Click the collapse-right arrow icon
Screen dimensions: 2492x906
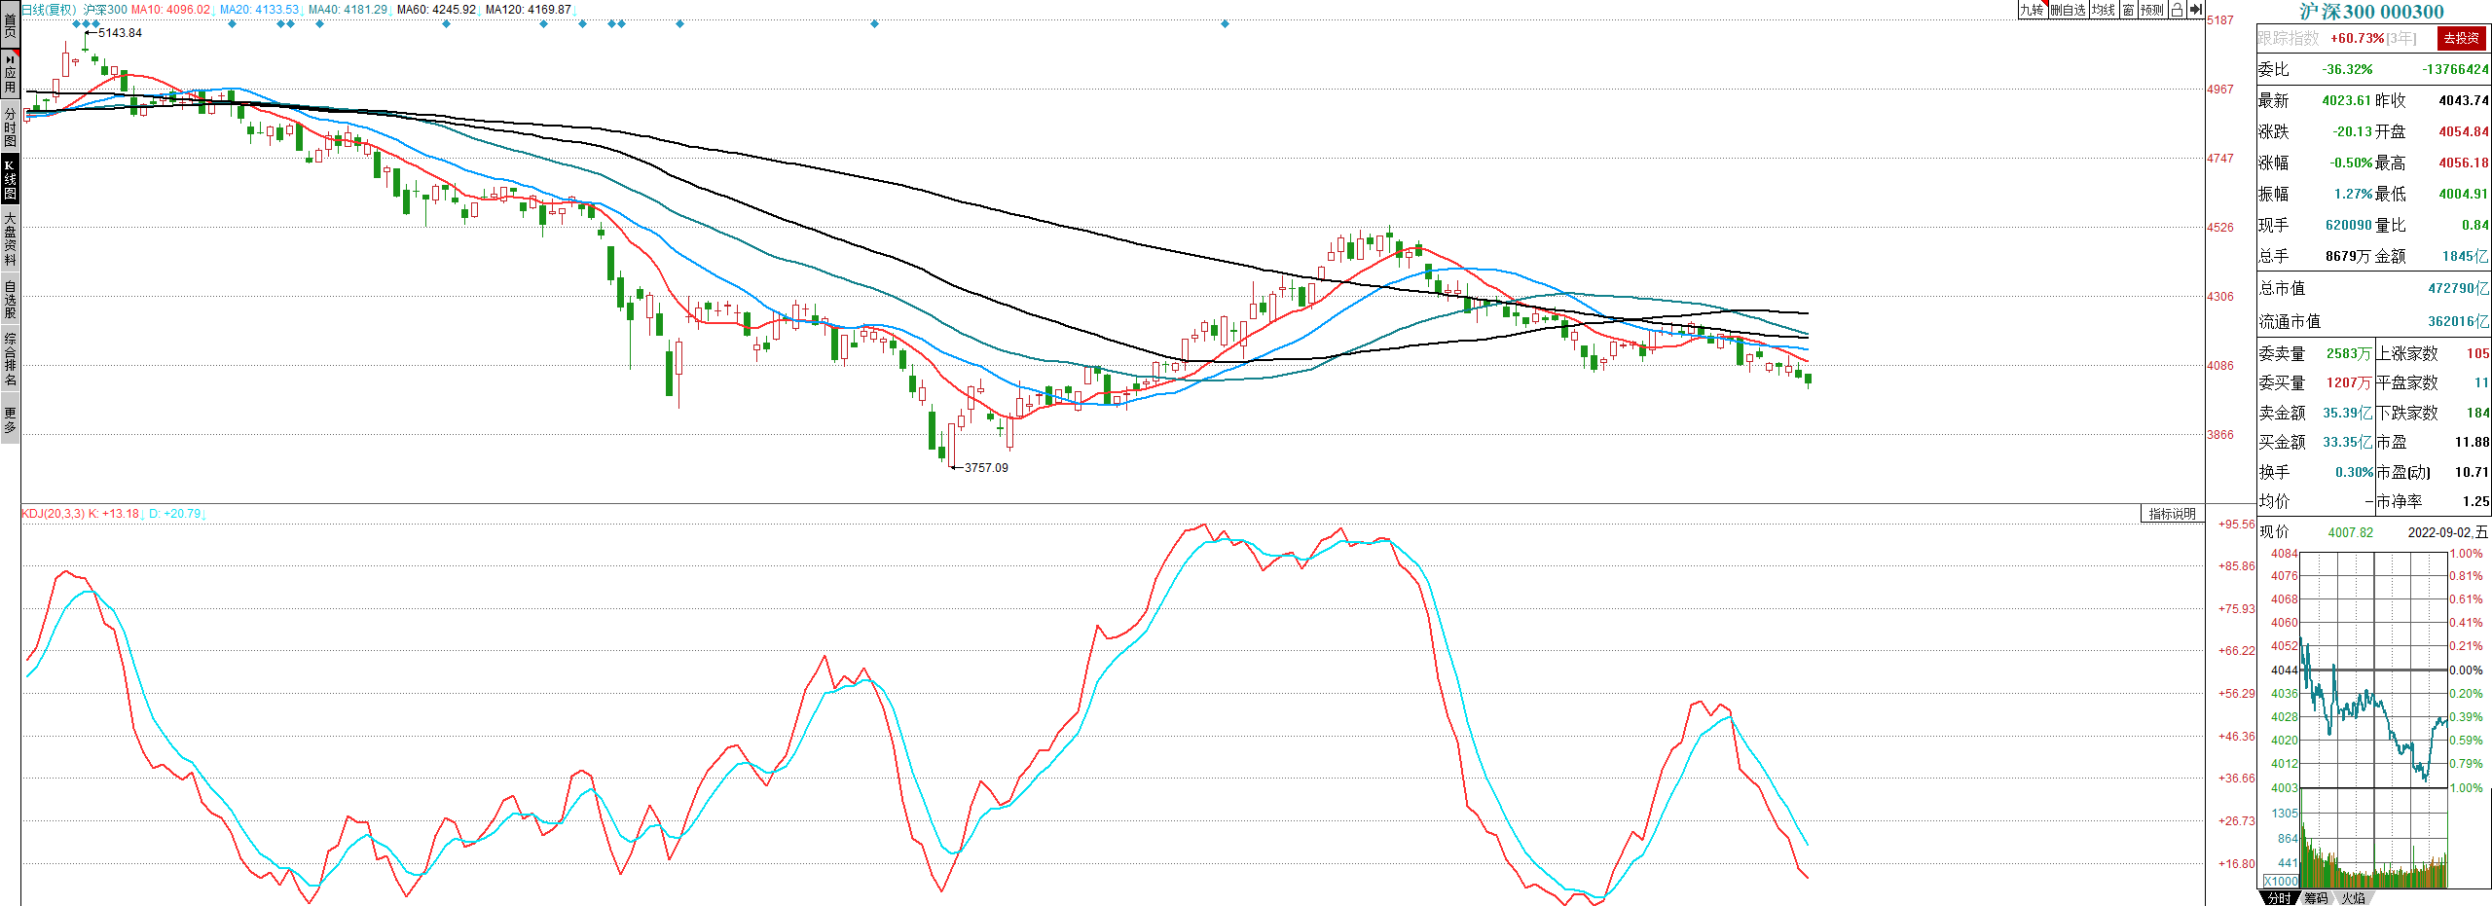2195,10
